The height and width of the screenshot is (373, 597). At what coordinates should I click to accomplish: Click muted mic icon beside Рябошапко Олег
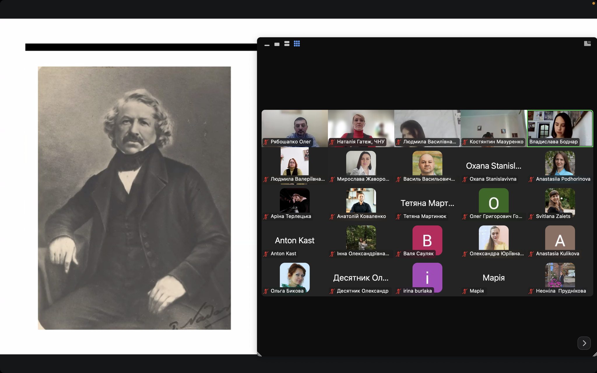tap(266, 142)
